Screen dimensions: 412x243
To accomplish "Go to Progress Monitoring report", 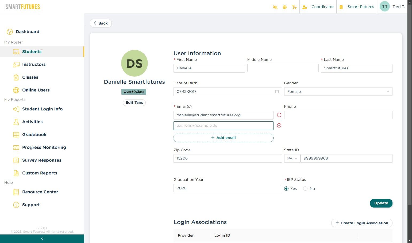I will [44, 148].
